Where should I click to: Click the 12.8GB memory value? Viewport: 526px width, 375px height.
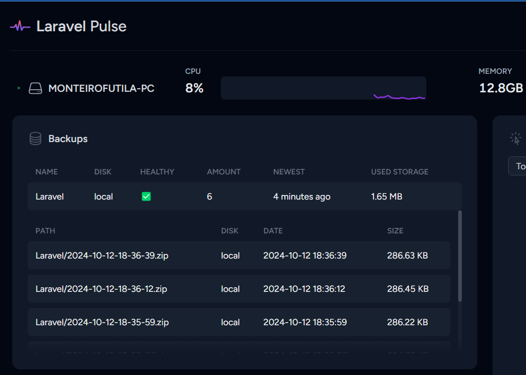(501, 88)
